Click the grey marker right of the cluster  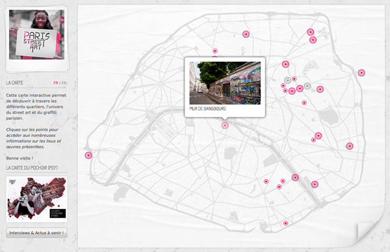tap(307, 86)
